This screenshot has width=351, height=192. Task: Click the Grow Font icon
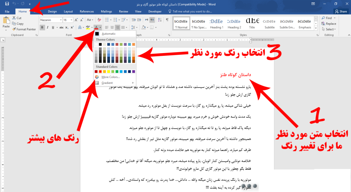point(77,20)
